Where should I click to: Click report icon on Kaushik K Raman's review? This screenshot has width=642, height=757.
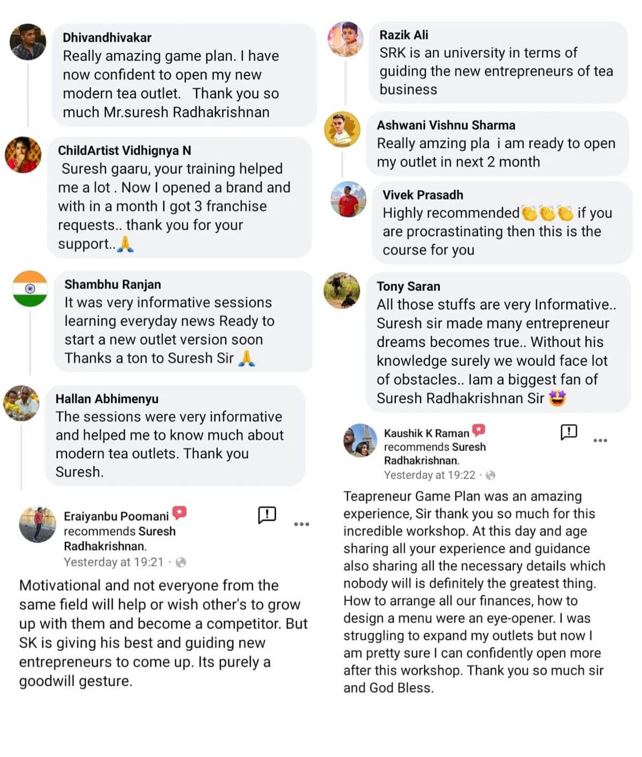click(569, 432)
